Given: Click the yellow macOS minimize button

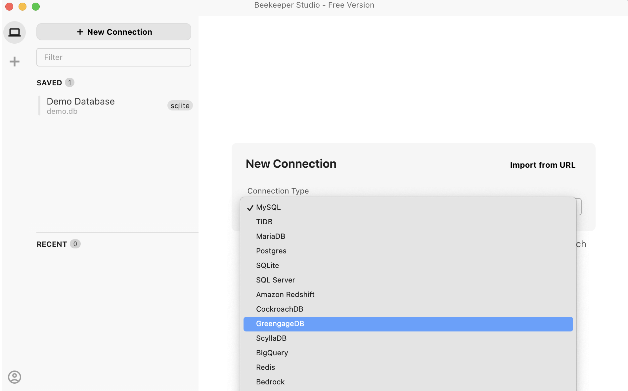Looking at the screenshot, I should [22, 7].
